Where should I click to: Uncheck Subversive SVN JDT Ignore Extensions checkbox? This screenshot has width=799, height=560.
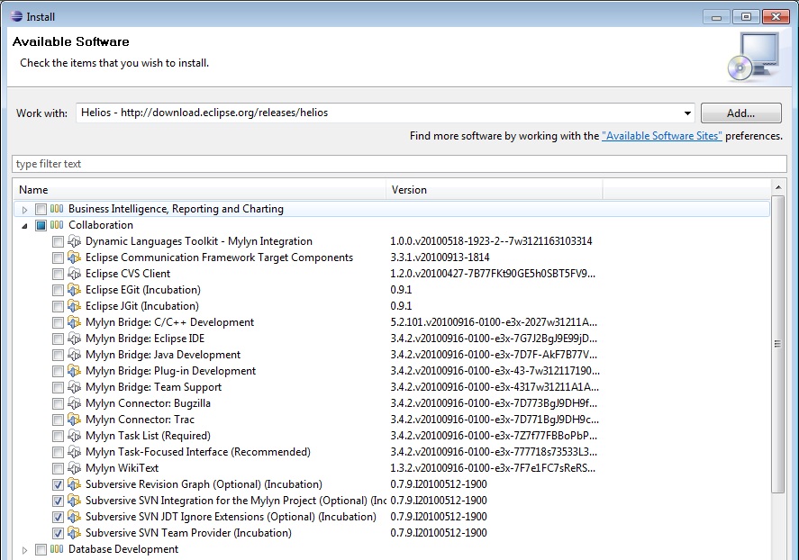pos(58,518)
